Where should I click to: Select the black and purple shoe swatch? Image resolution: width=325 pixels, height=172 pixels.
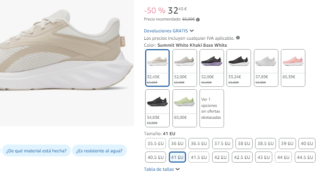[x=212, y=68]
